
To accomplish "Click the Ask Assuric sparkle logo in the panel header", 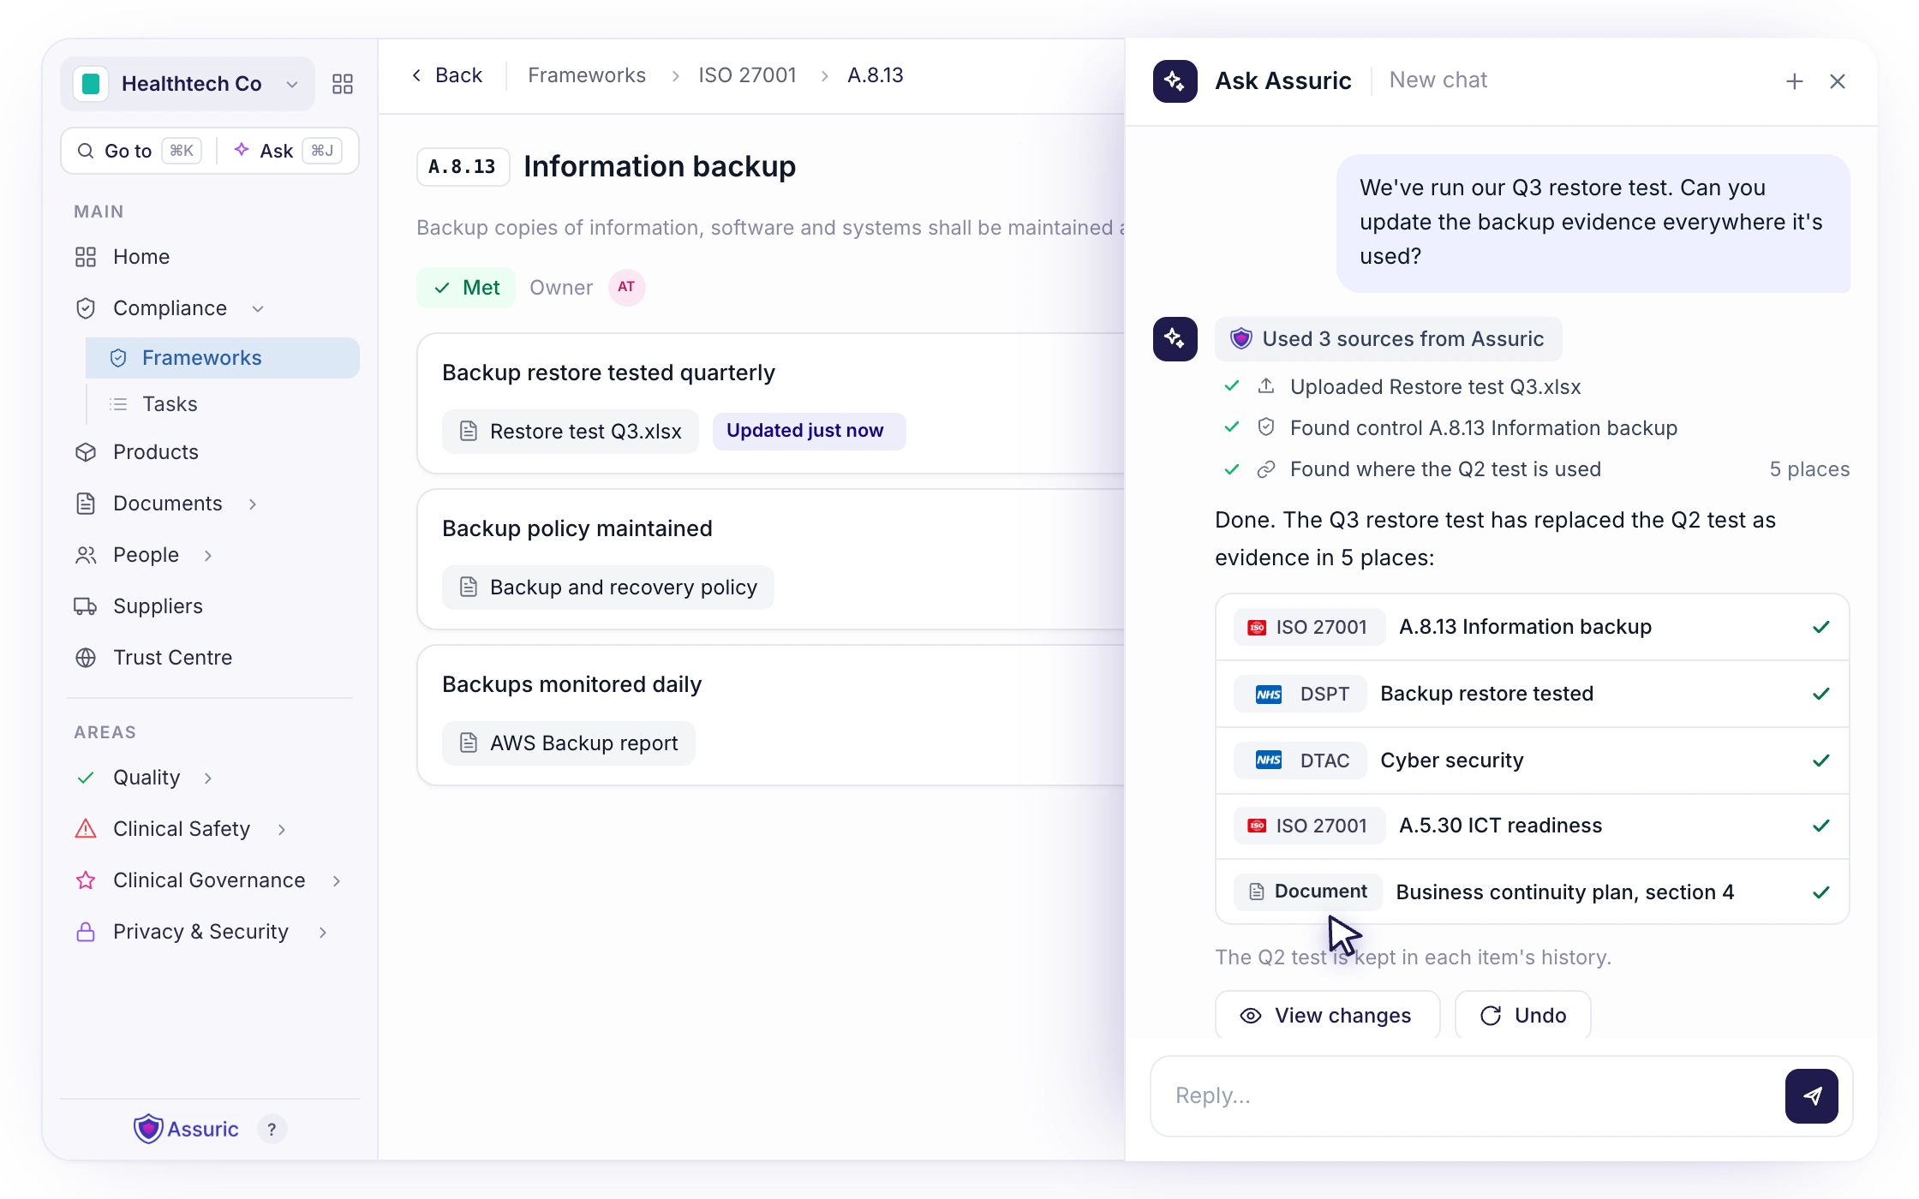I will pyautogui.click(x=1175, y=81).
